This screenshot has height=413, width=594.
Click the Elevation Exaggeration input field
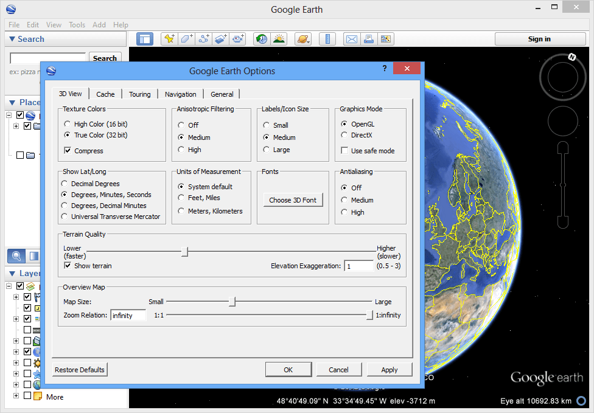coord(359,266)
